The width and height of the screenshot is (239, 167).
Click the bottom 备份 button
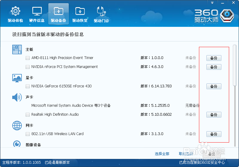click(212, 154)
